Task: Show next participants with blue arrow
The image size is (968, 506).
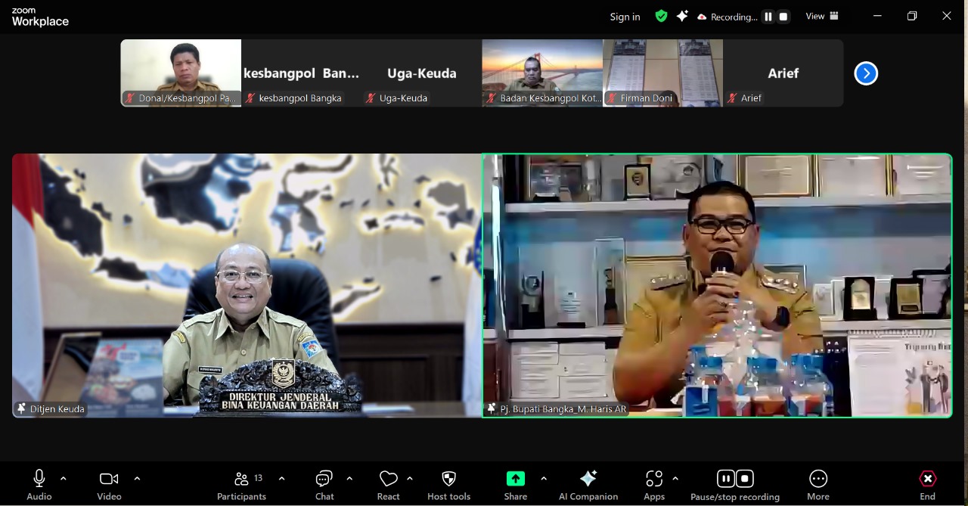Action: tap(866, 73)
